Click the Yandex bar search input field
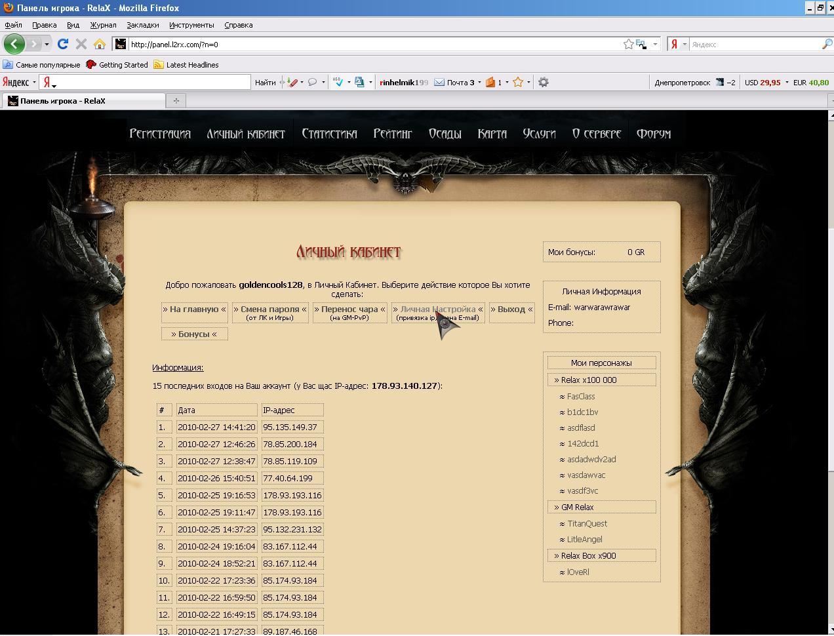 tap(145, 82)
